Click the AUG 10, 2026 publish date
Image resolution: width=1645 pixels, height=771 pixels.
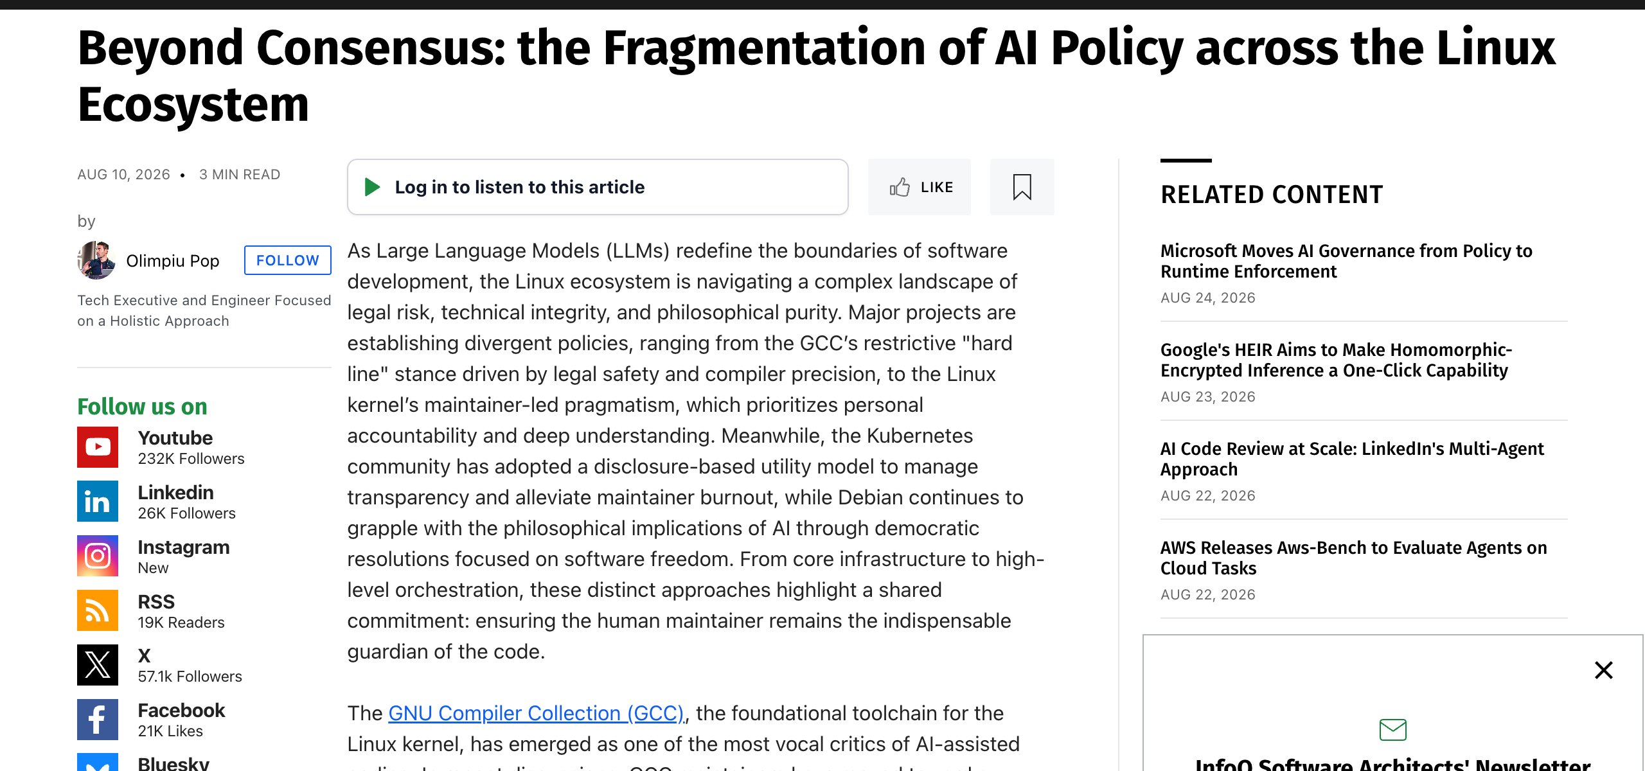point(124,175)
